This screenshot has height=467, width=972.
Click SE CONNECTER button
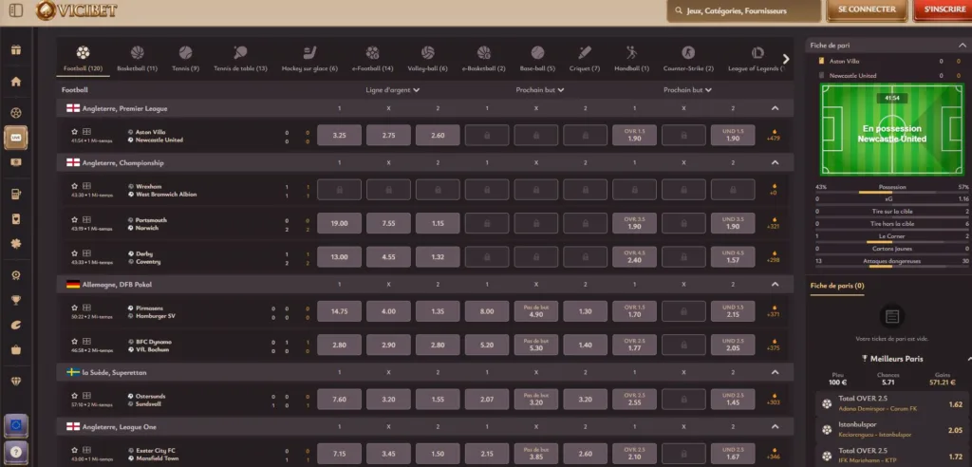tap(867, 9)
